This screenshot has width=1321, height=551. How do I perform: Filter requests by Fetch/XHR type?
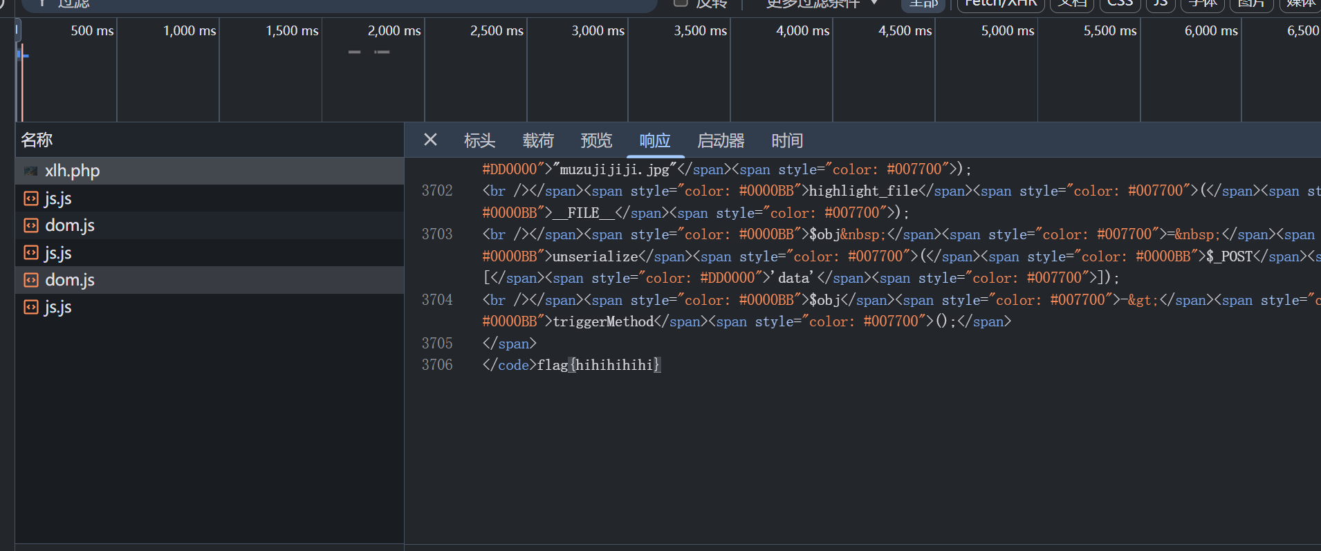click(x=1000, y=3)
